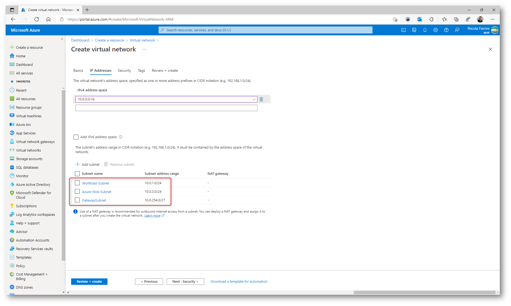Open Cloud Shell from the Azure top bar
511x306 pixels.
tap(403, 30)
